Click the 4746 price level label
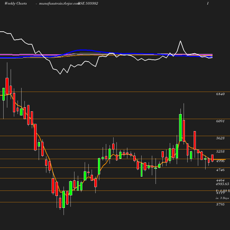This screenshot has height=230, width=230. (220, 170)
